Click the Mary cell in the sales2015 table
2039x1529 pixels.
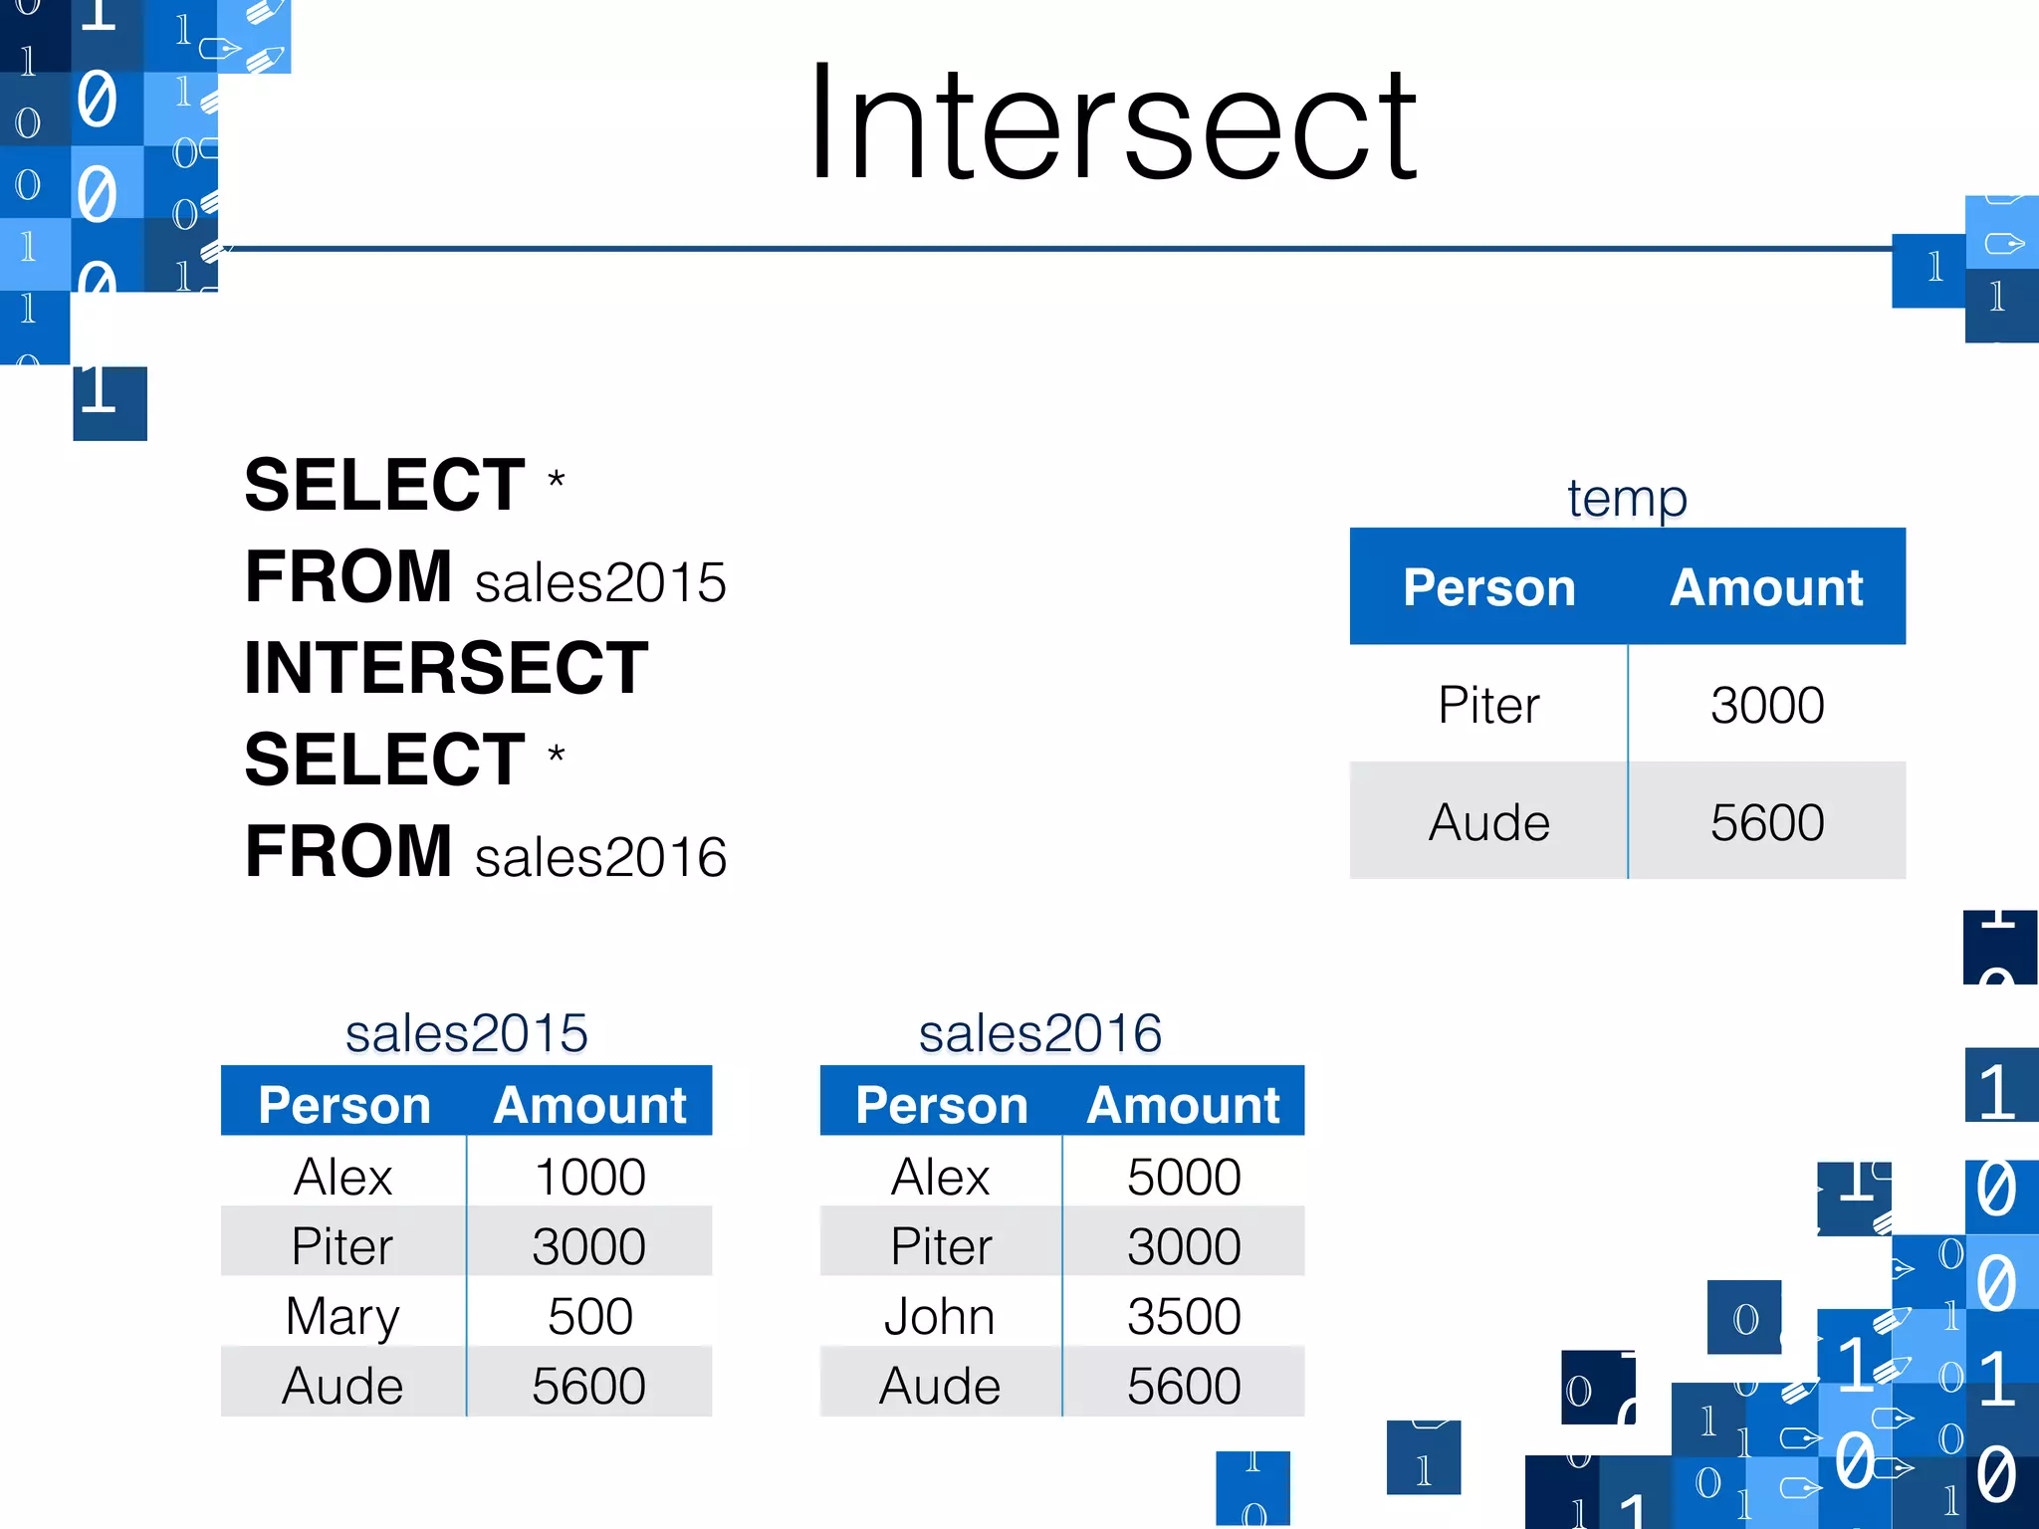point(343,1315)
